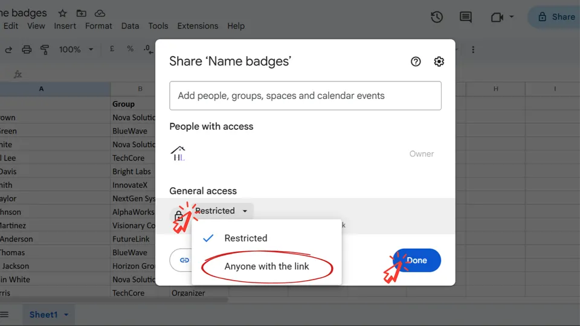Choose Anyone with the link
This screenshot has height=326, width=580.
click(x=266, y=266)
